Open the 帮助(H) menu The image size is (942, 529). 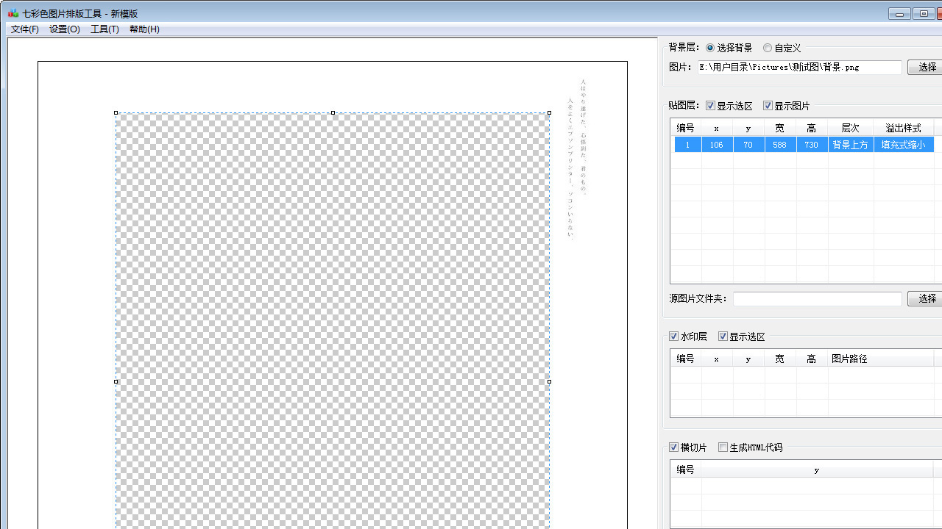click(x=144, y=29)
